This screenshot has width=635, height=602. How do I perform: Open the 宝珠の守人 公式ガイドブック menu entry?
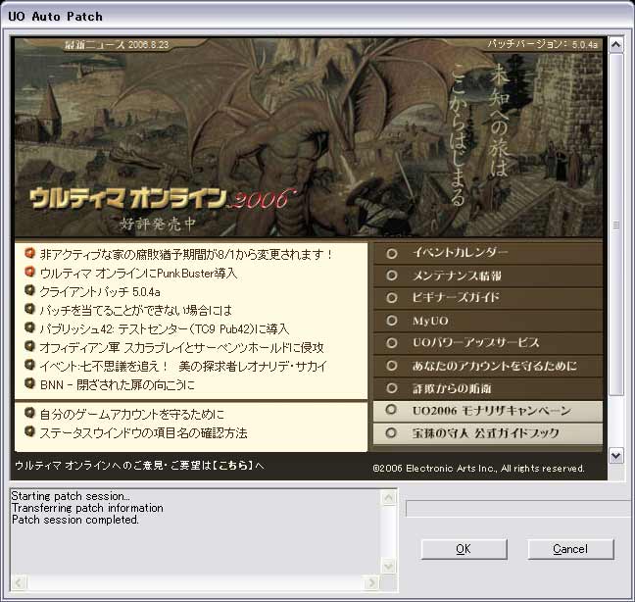click(488, 433)
